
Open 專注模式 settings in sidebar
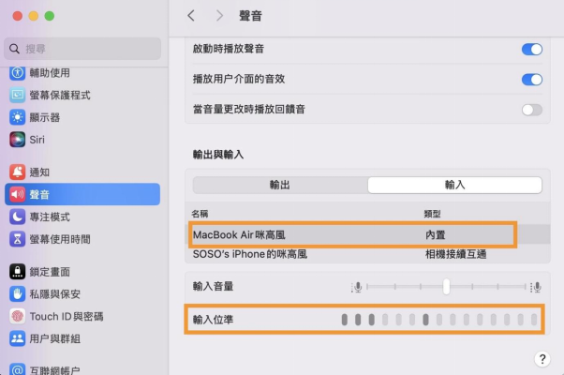(x=50, y=217)
